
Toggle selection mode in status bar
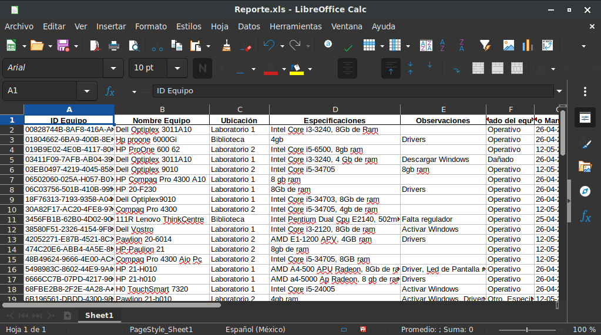344,329
